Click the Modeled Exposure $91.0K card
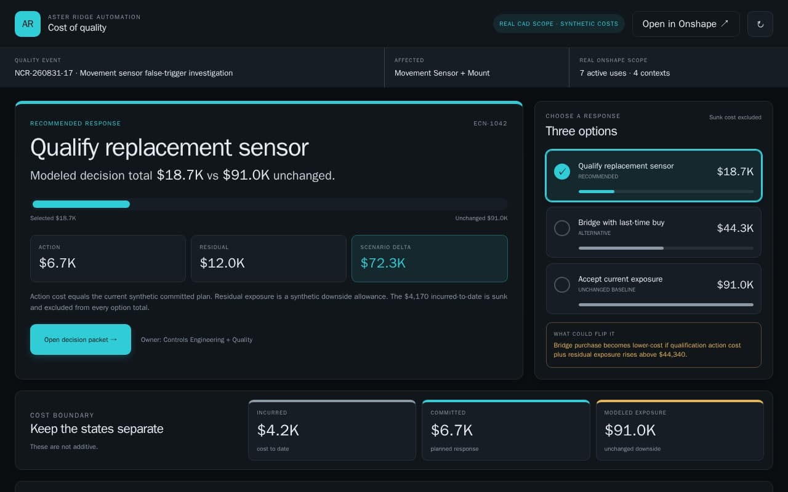This screenshot has width=788, height=492. point(680,430)
